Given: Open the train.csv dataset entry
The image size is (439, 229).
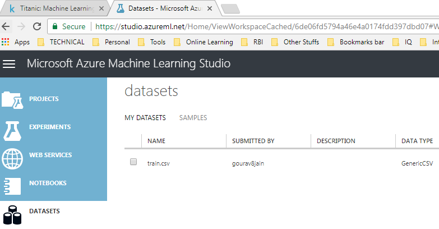Looking at the screenshot, I should pyautogui.click(x=158, y=163).
